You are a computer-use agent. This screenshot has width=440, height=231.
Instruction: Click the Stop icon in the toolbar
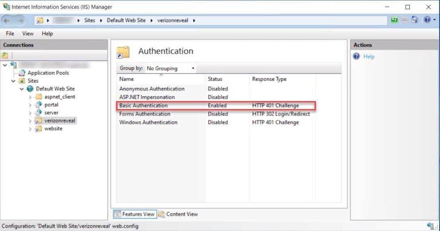tap(405, 20)
